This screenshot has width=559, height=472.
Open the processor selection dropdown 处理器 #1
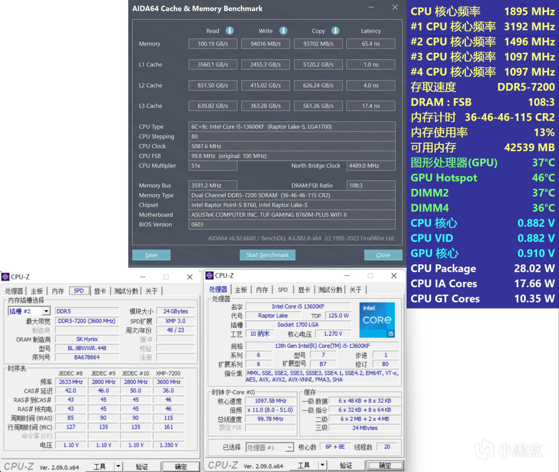pyautogui.click(x=290, y=448)
